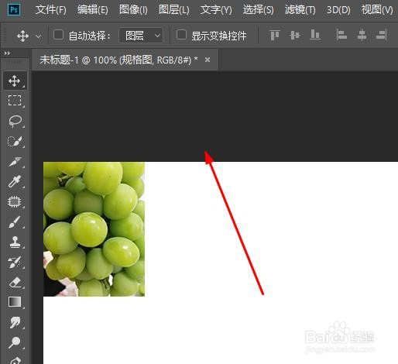Select the Gradient tool
398x364 pixels.
tap(15, 302)
